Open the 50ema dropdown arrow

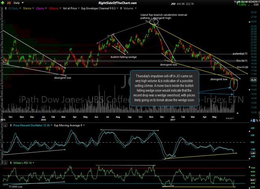click(33, 8)
